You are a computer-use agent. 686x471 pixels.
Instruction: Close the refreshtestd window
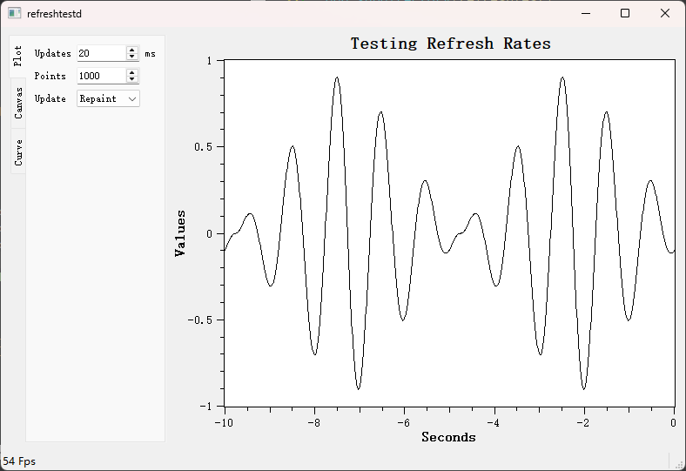click(665, 14)
